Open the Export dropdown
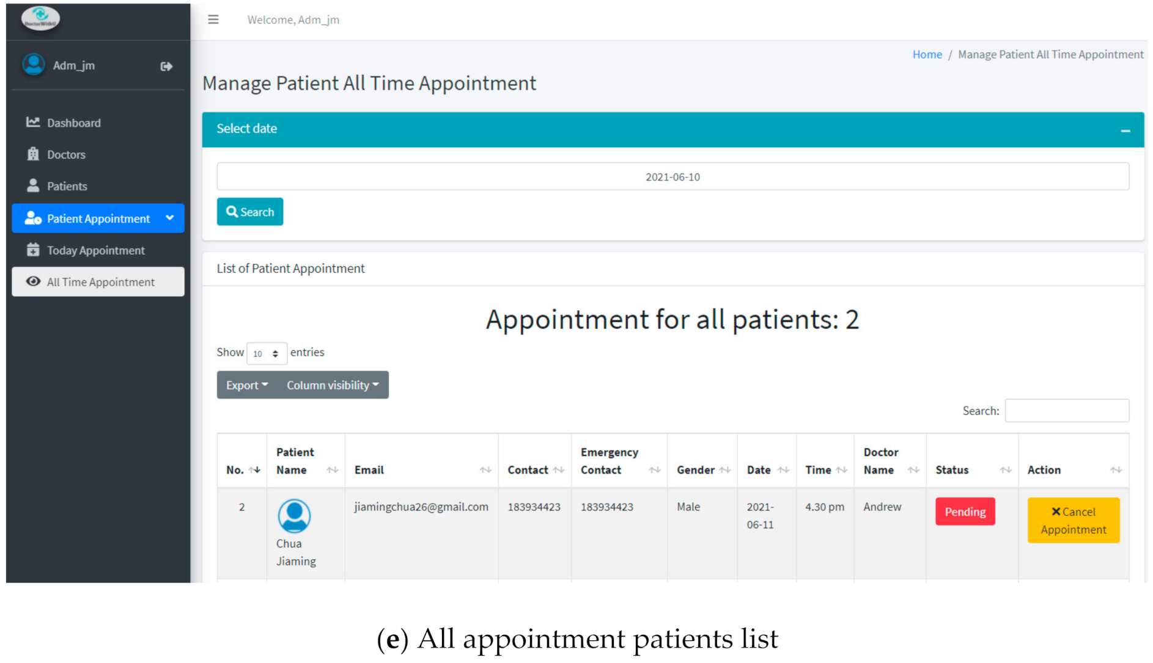The width and height of the screenshot is (1153, 663). 247,385
